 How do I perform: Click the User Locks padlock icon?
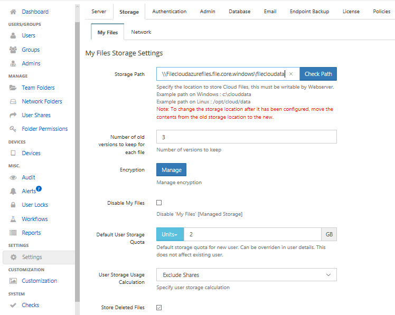pos(13,205)
